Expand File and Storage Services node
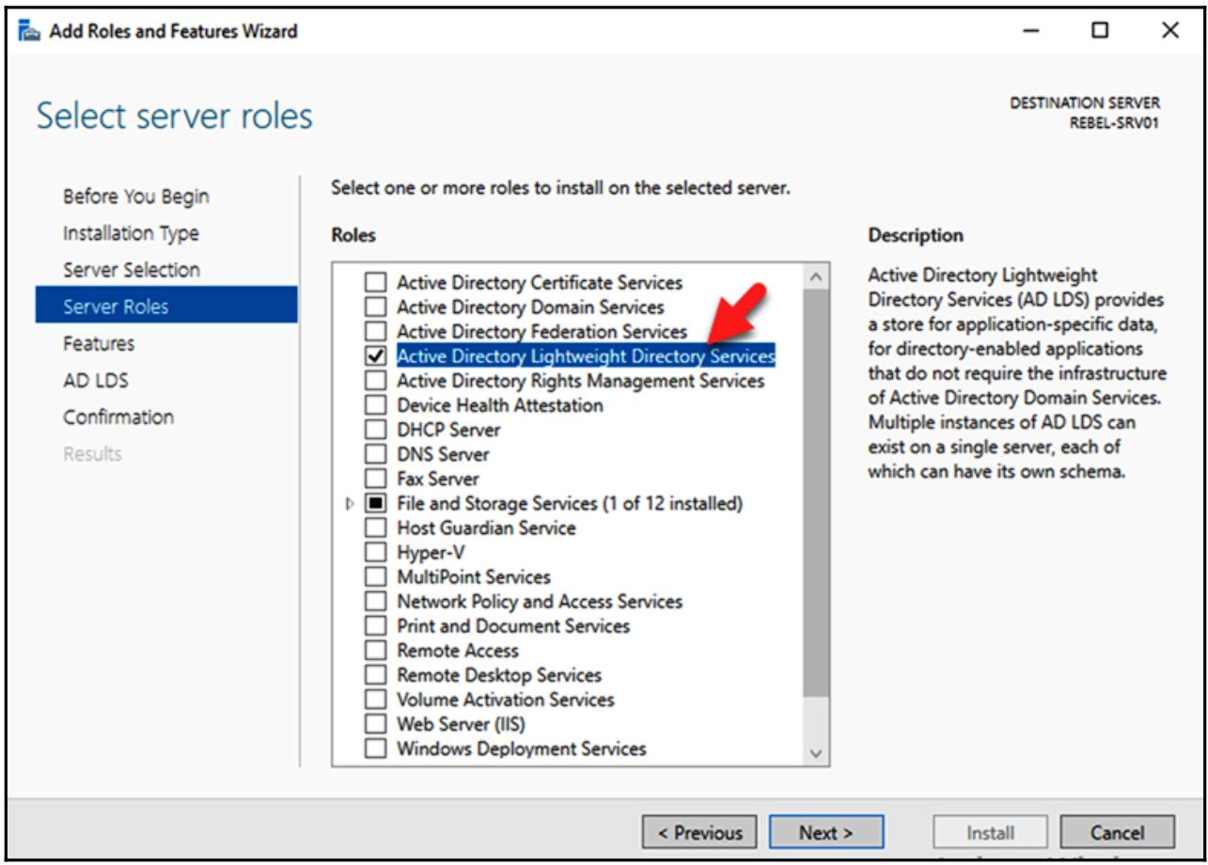 (351, 504)
